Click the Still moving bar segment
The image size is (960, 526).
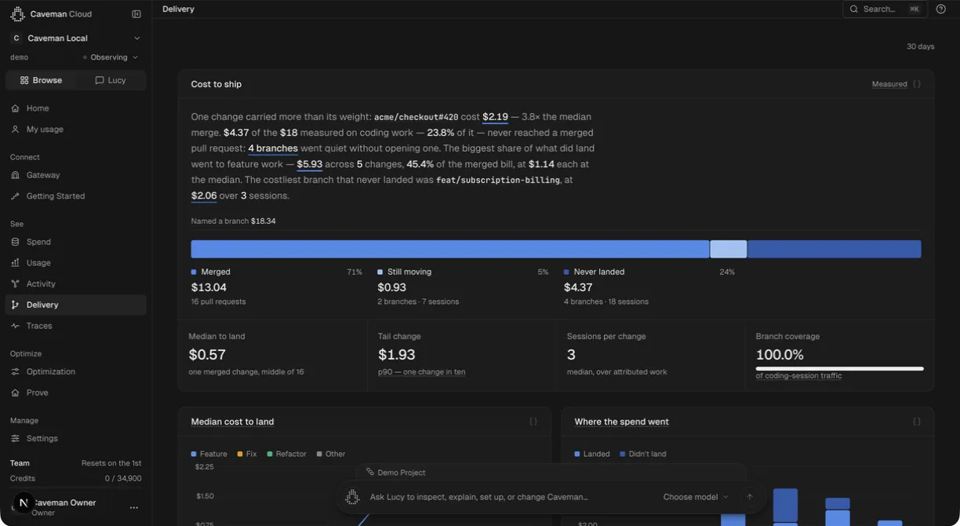point(729,249)
